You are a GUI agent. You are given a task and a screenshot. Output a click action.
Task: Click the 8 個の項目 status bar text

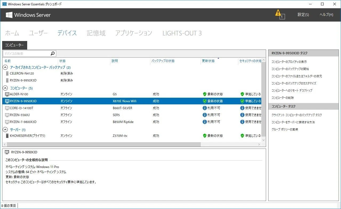tap(9, 206)
